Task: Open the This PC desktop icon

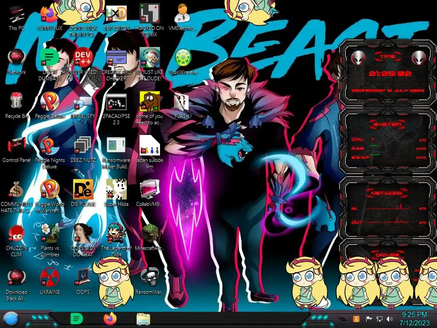Action: 17,18
